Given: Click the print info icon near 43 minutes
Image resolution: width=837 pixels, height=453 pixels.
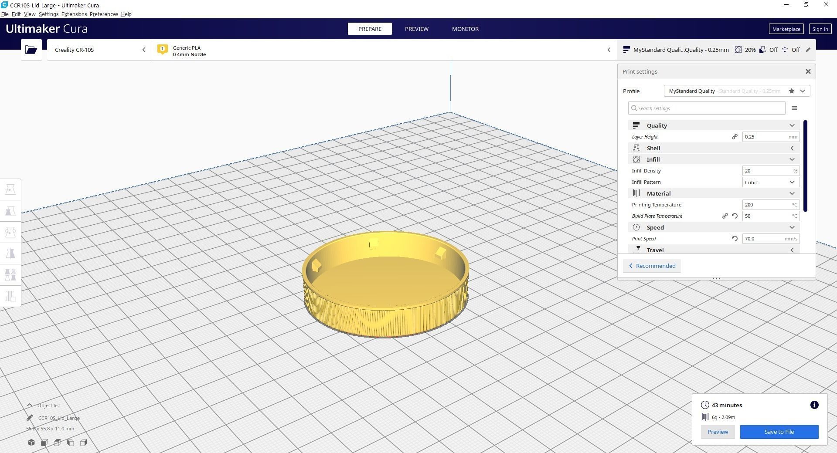Looking at the screenshot, I should tap(814, 405).
